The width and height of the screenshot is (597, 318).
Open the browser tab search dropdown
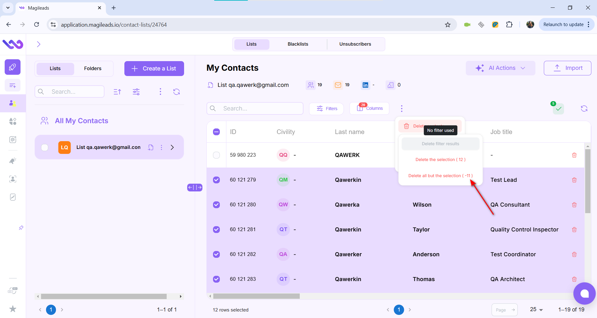pyautogui.click(x=8, y=8)
